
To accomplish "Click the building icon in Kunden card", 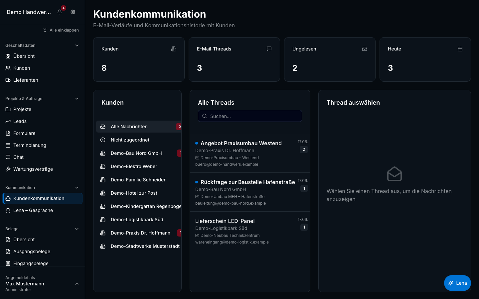I will [174, 49].
